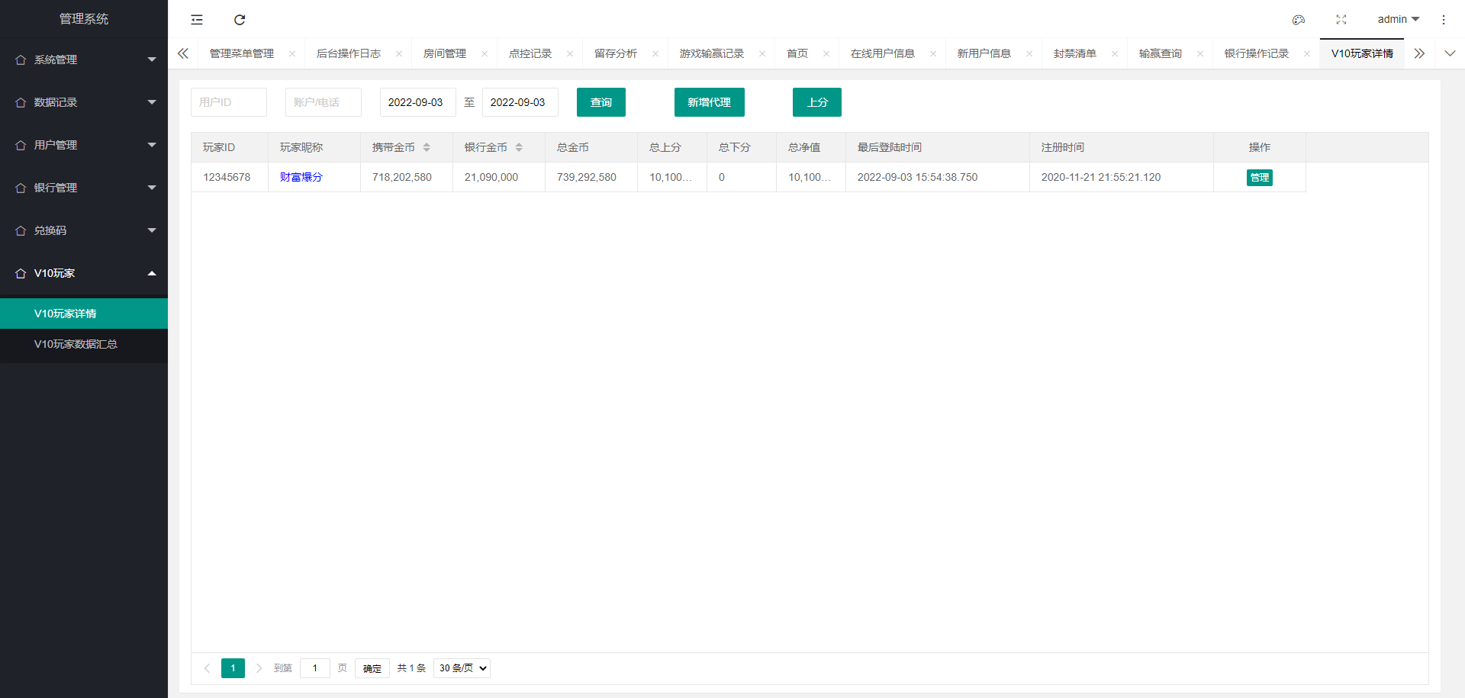The width and height of the screenshot is (1465, 698).
Task: Select V10玩家数据汇总 in the sidebar
Action: tap(76, 344)
